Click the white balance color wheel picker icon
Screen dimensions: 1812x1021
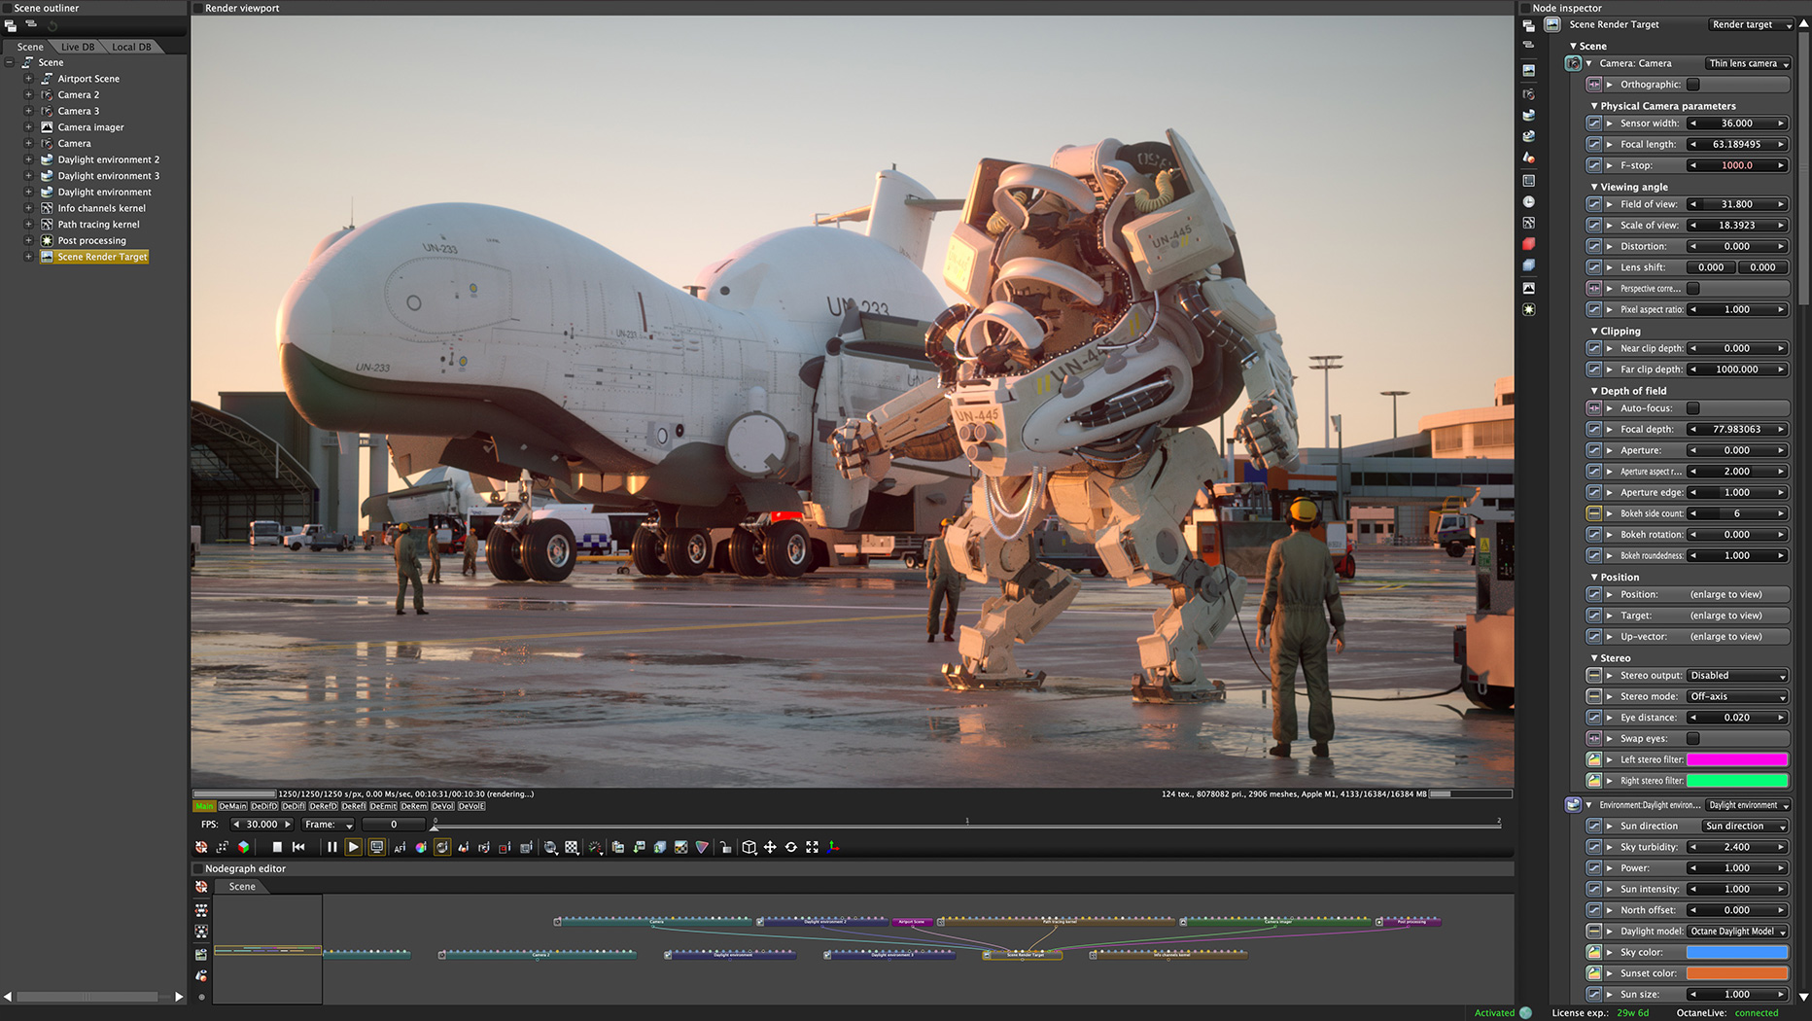(421, 848)
